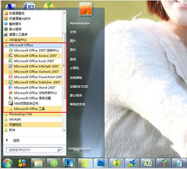
Task: Click the program list scrollbar thumb
Action: (64, 66)
